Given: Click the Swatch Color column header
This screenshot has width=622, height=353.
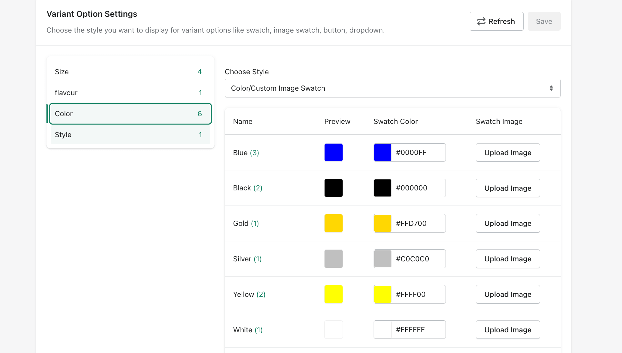Looking at the screenshot, I should click(396, 121).
